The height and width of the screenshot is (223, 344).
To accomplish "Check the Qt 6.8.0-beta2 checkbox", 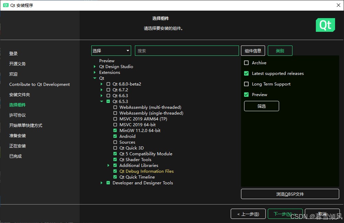I will (x=108, y=84).
